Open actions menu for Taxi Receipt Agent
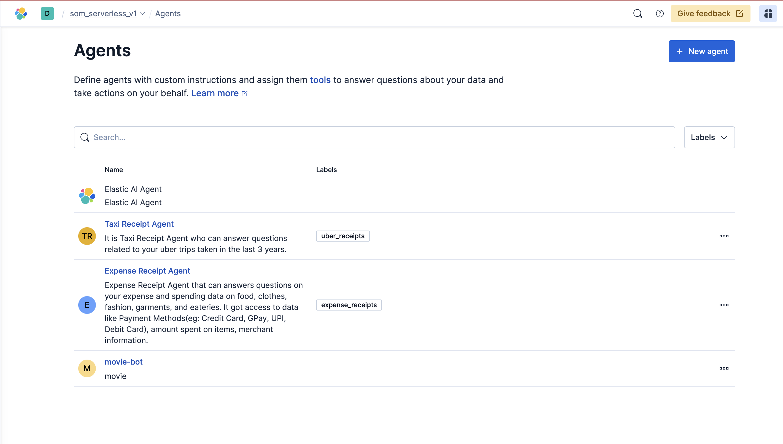The width and height of the screenshot is (783, 444). click(724, 236)
